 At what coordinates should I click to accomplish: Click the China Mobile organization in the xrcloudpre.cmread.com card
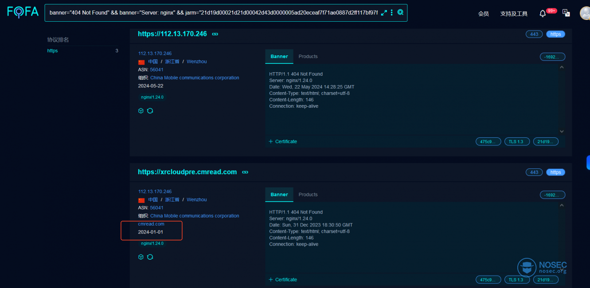[x=195, y=216]
